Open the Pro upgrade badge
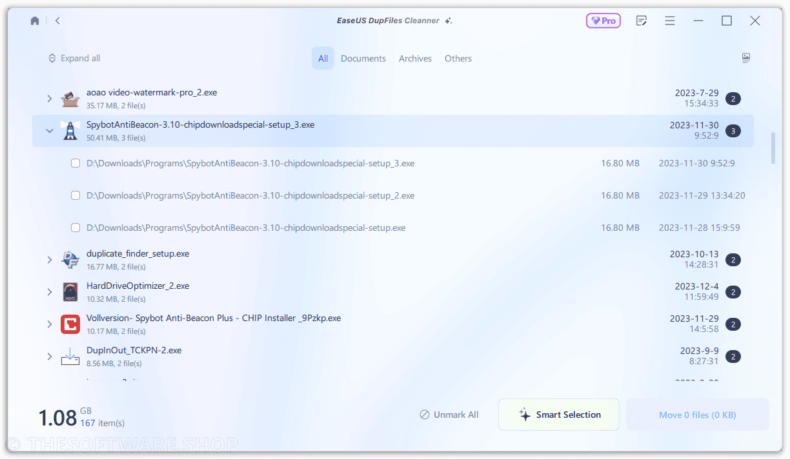The height and width of the screenshot is (459, 790). (x=603, y=21)
